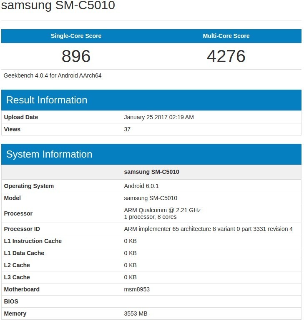This screenshot has height=321, width=304.
Task: Click the Result Information section header
Action: [47, 100]
